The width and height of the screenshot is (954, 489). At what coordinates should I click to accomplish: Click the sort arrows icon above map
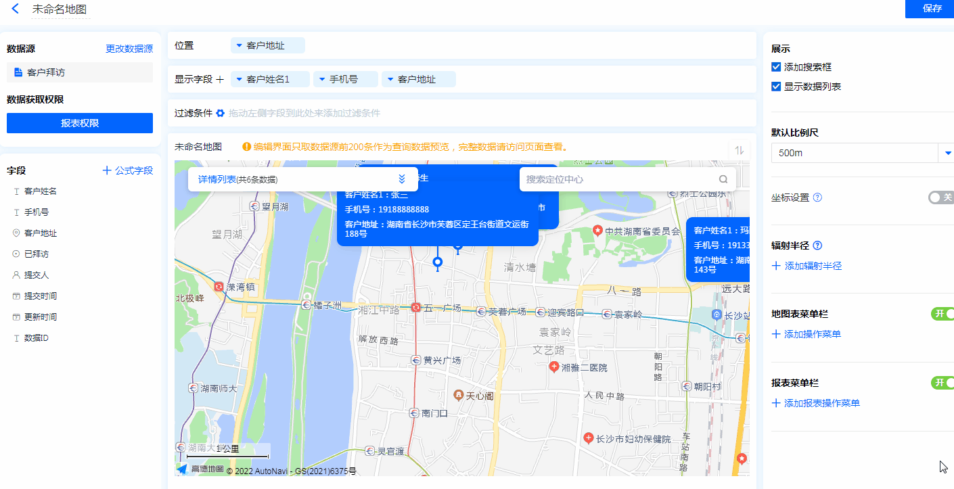[739, 149]
